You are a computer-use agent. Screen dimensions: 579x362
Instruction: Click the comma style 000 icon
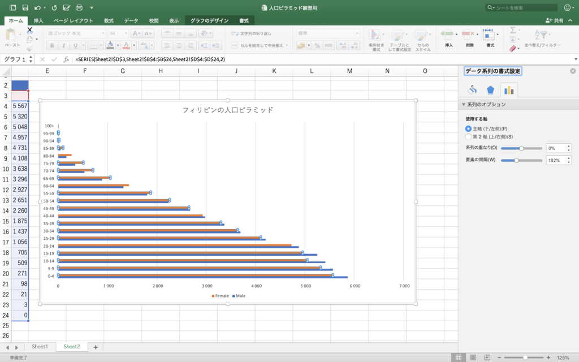pyautogui.click(x=329, y=45)
